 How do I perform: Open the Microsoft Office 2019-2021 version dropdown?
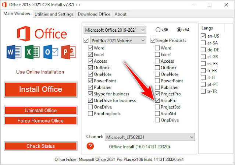click(115, 30)
